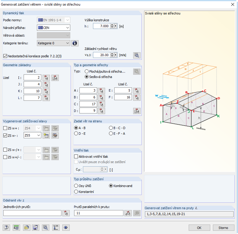238x234 pixels.
Task: Enable ZS w+ load case checkbox
Action: pos(5,128)
